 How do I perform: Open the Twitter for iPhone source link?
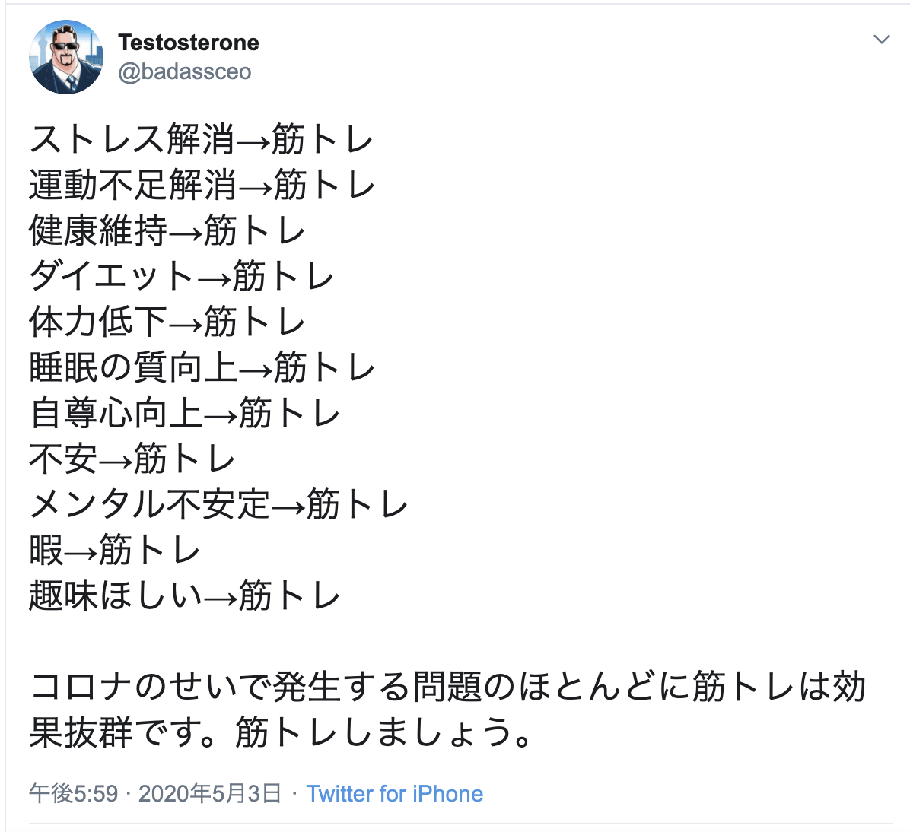394,794
